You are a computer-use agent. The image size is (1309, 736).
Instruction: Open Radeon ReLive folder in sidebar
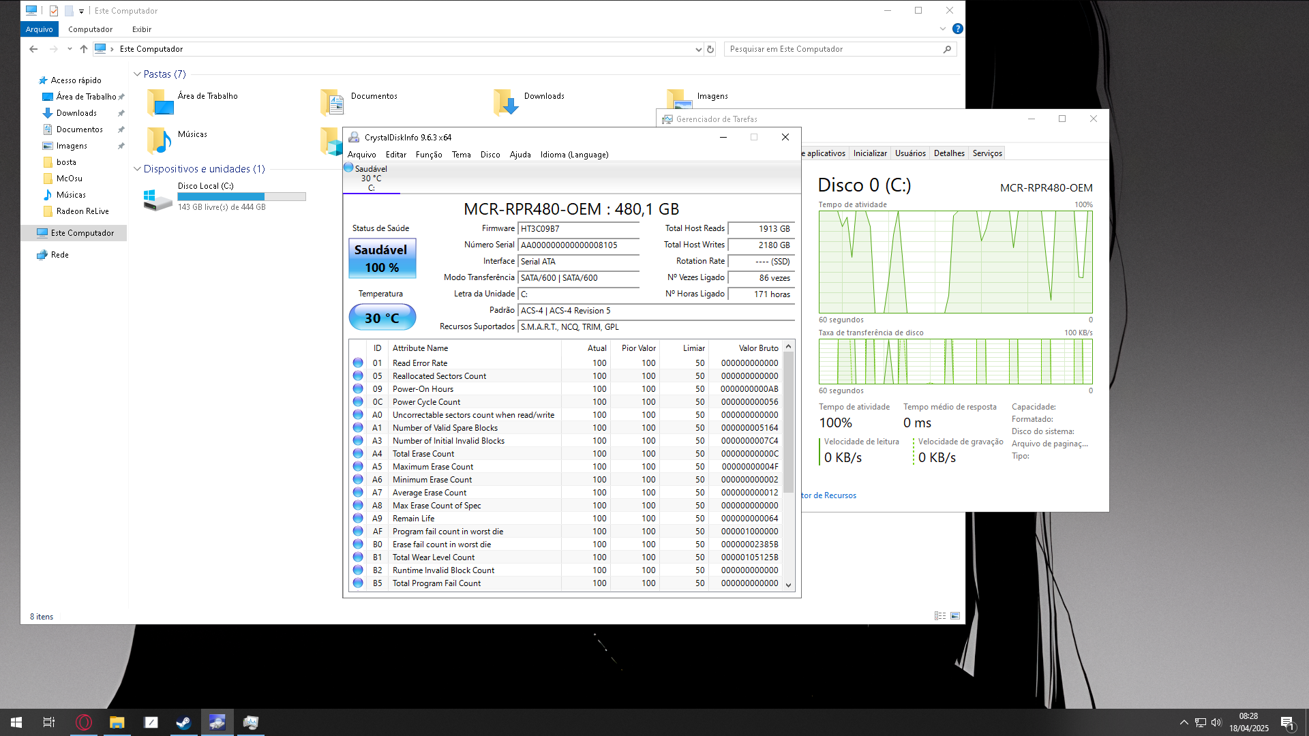coord(82,211)
